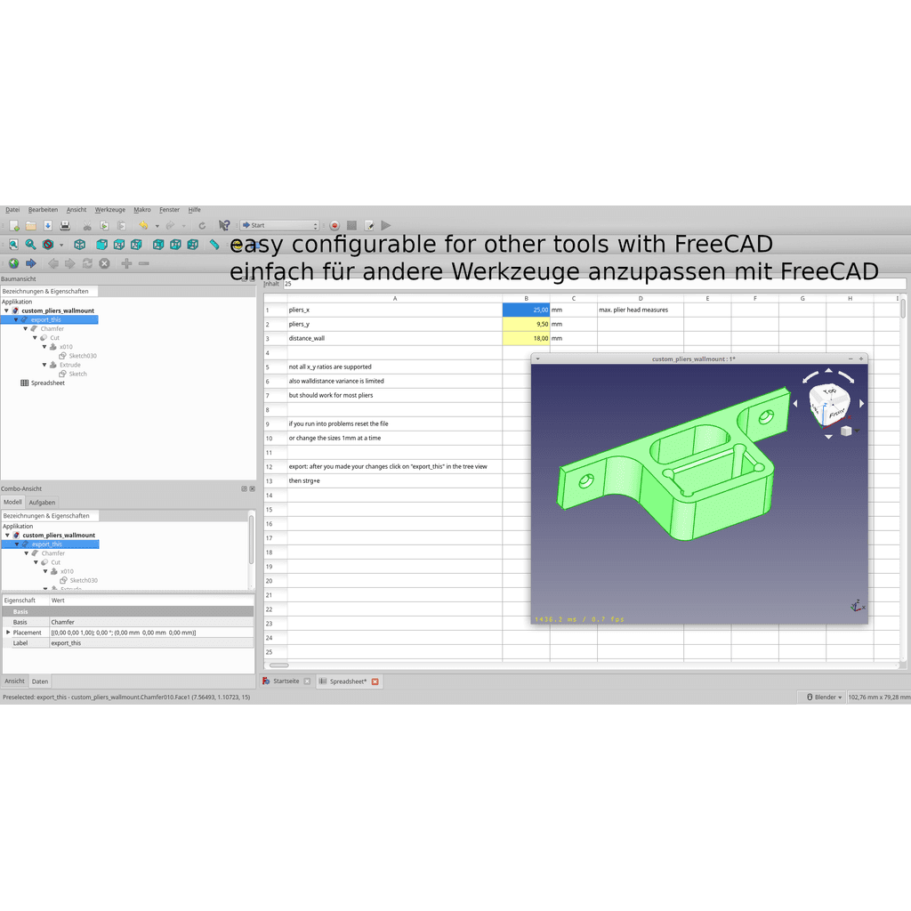
Task: Switch to the Modell tab
Action: [x=12, y=502]
